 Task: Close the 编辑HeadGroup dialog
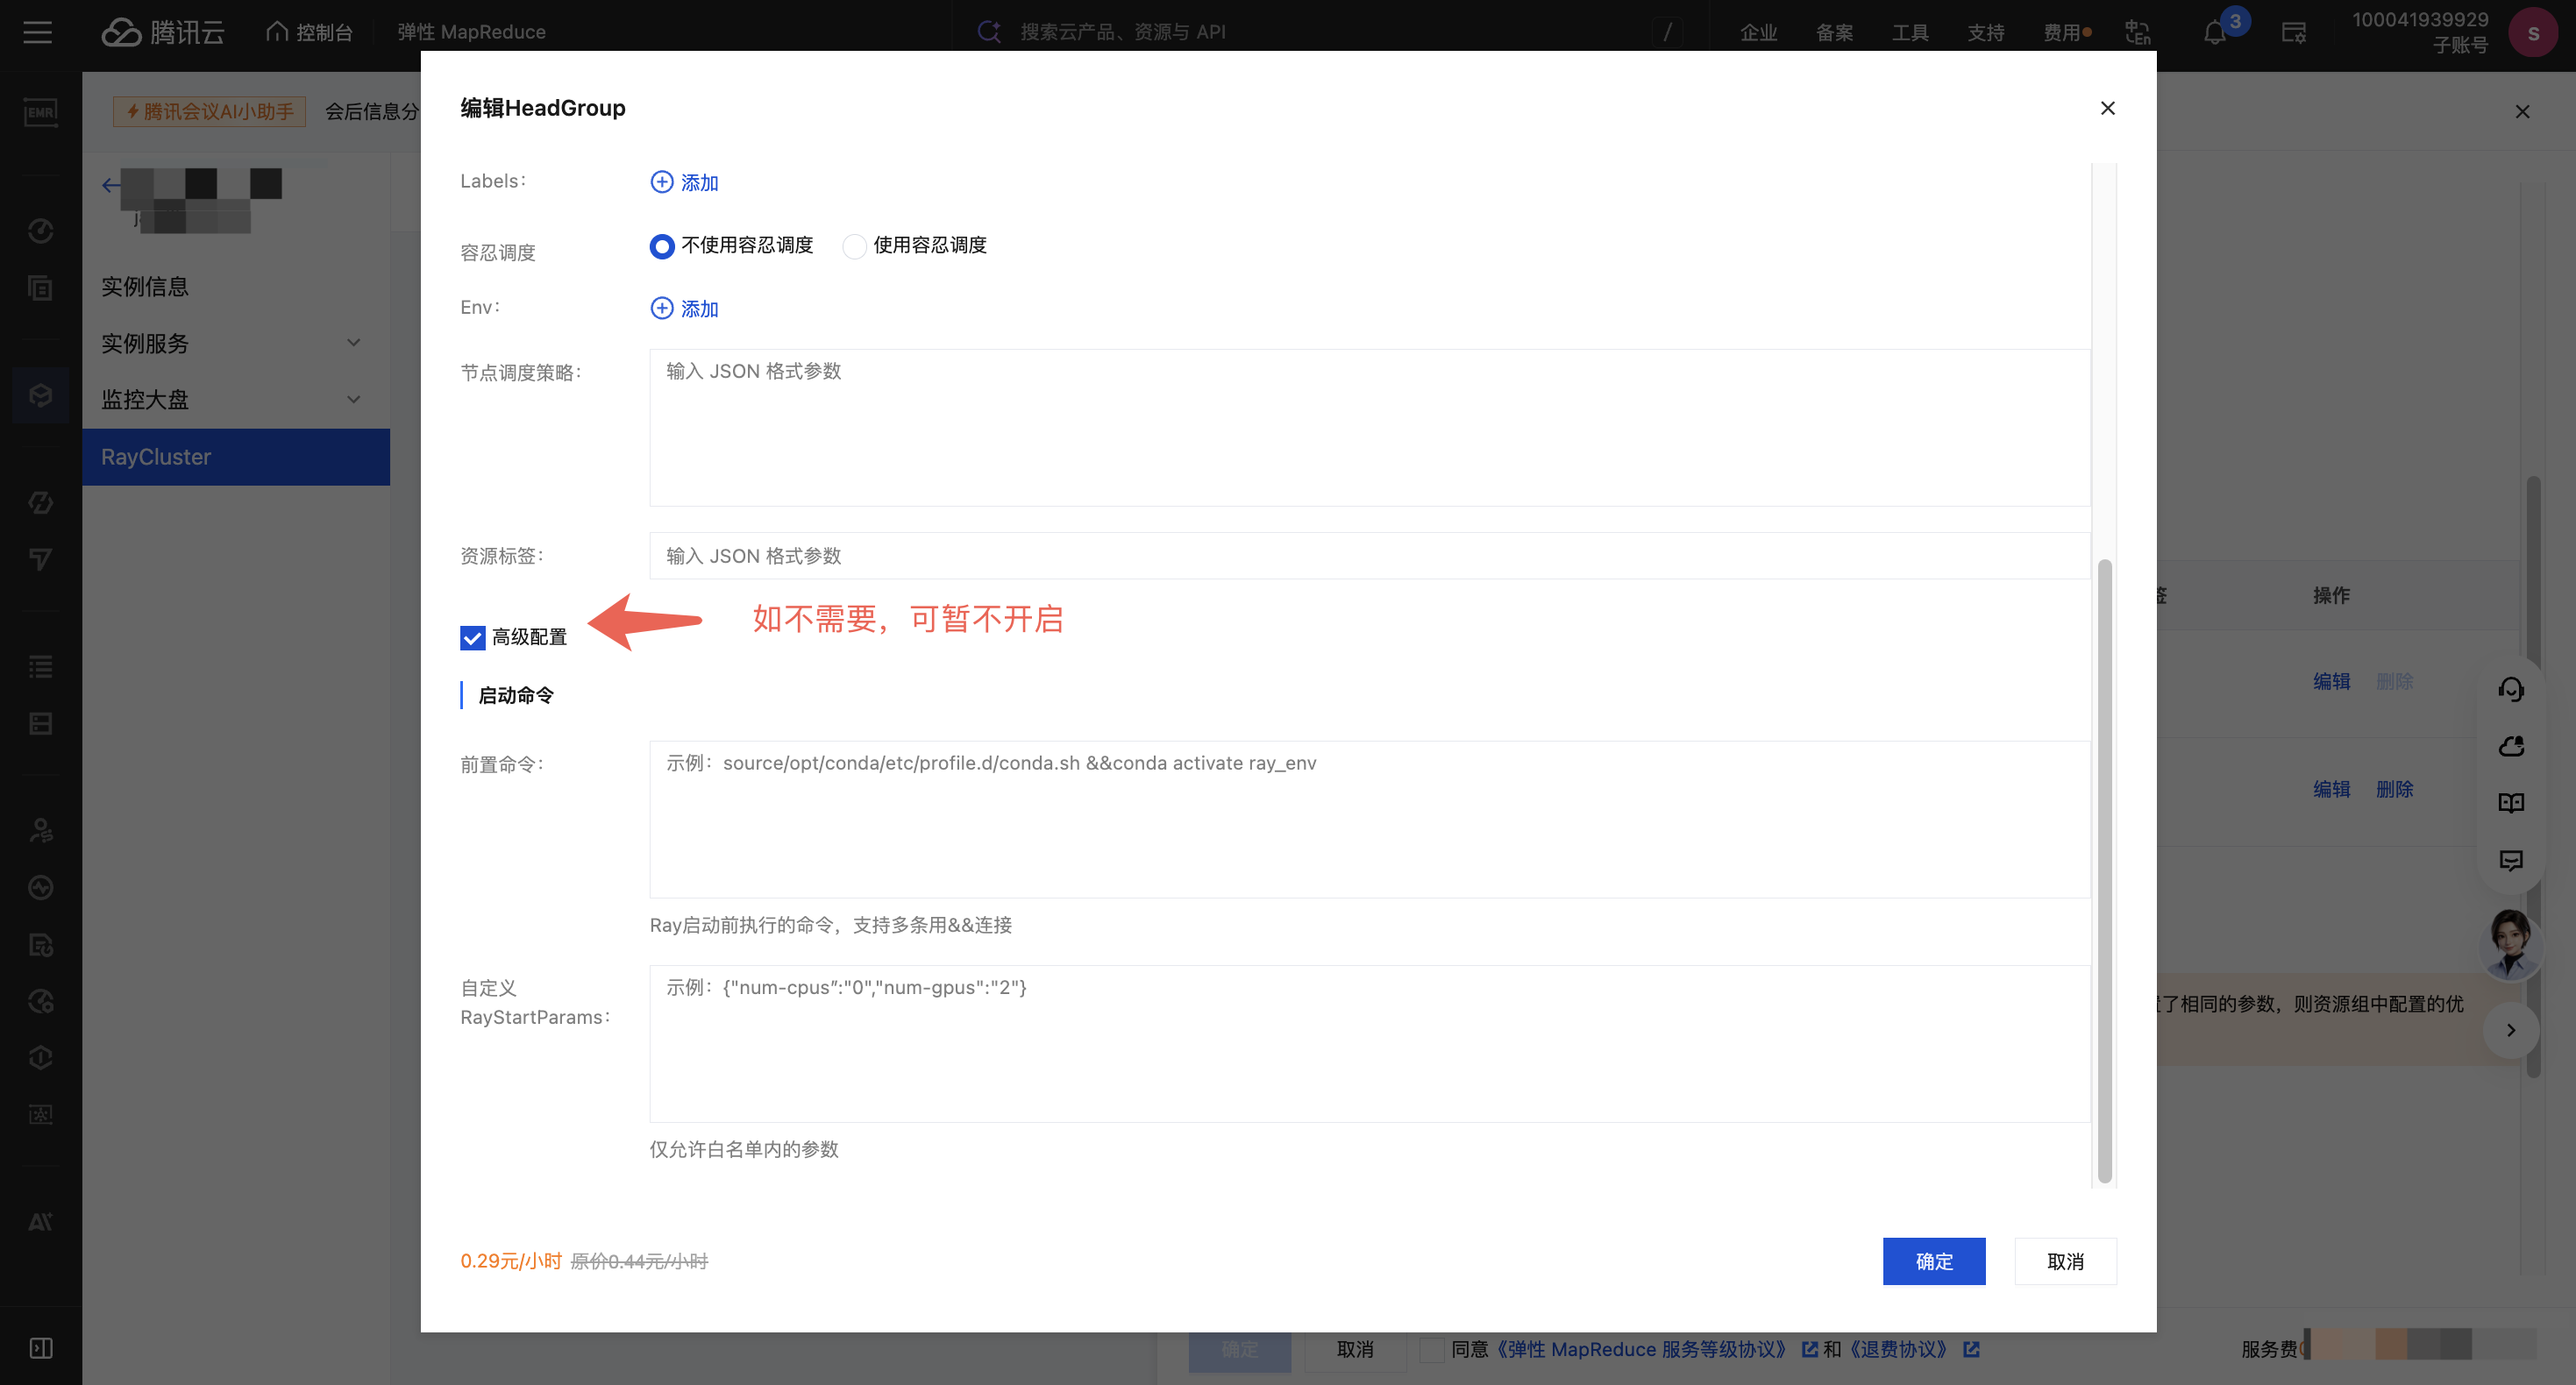click(x=2107, y=108)
